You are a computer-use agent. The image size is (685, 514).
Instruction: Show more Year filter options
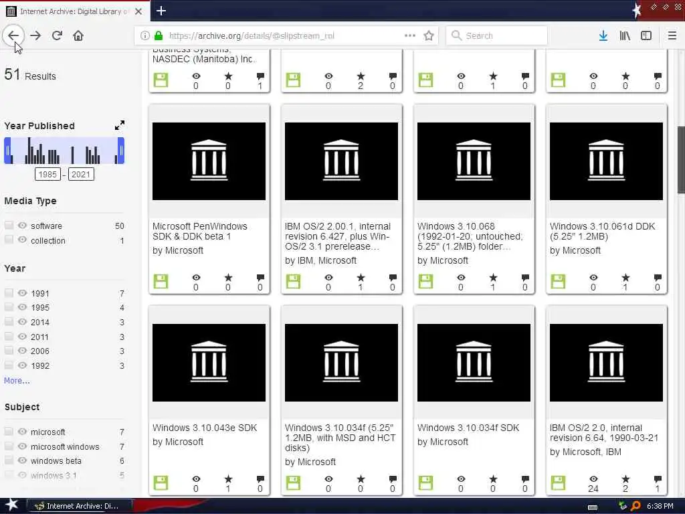pyautogui.click(x=17, y=381)
